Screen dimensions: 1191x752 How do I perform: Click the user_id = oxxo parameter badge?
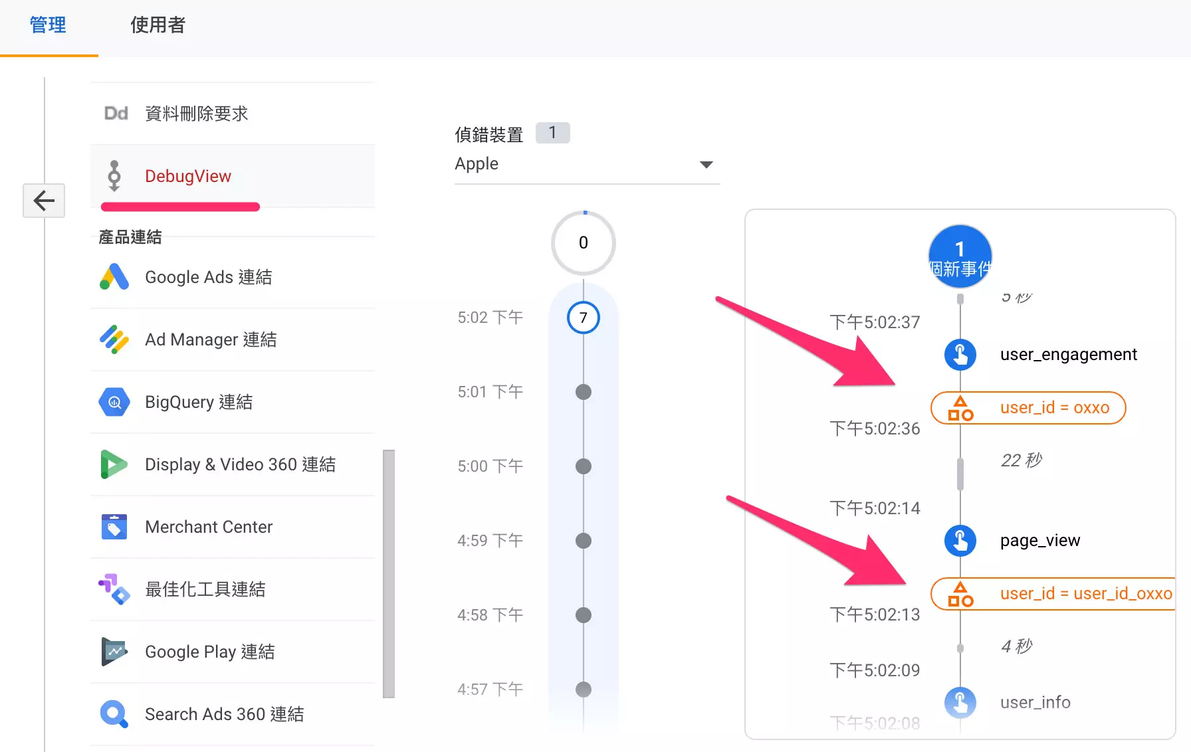[x=1028, y=408]
